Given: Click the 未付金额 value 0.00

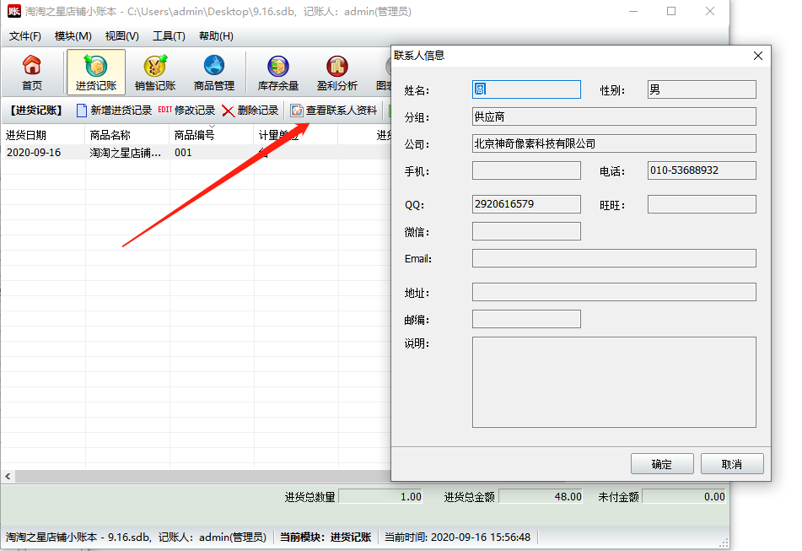Looking at the screenshot, I should pyautogui.click(x=685, y=497).
